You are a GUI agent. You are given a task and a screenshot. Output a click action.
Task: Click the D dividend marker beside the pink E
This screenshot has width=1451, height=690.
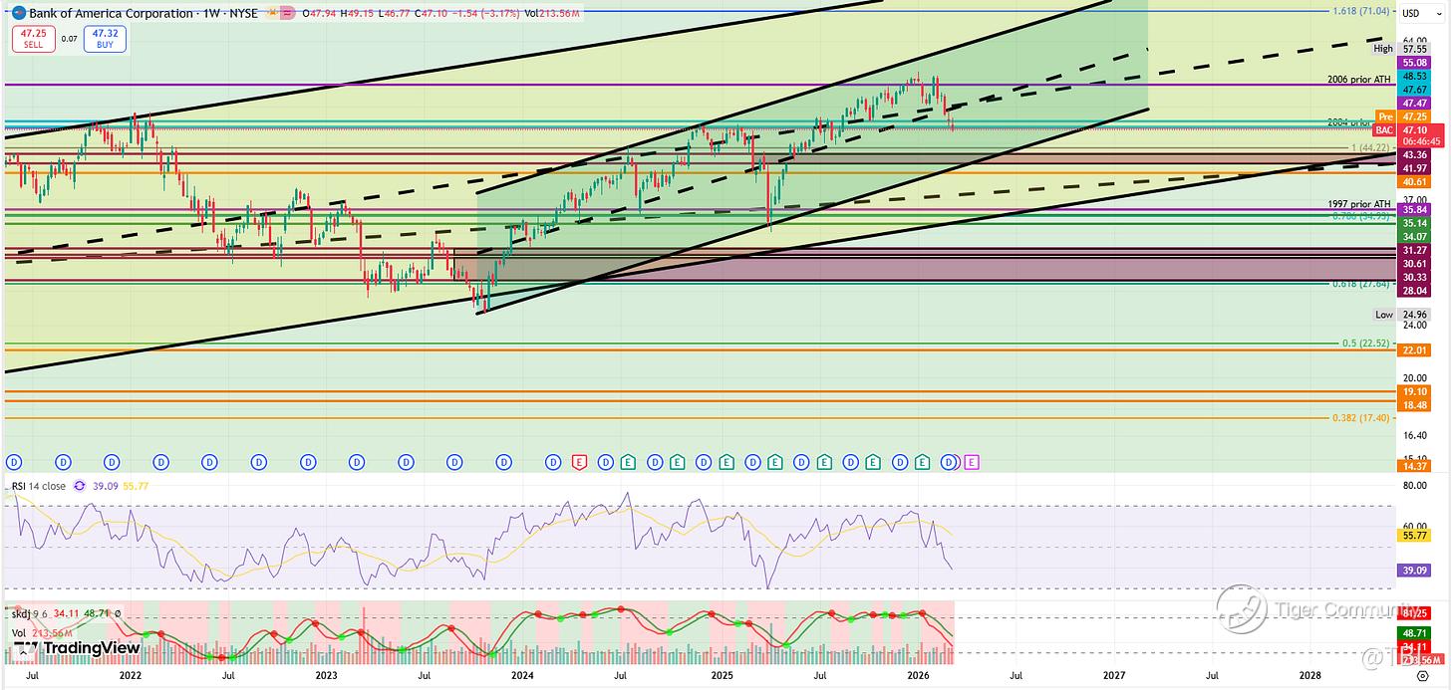[x=949, y=462]
